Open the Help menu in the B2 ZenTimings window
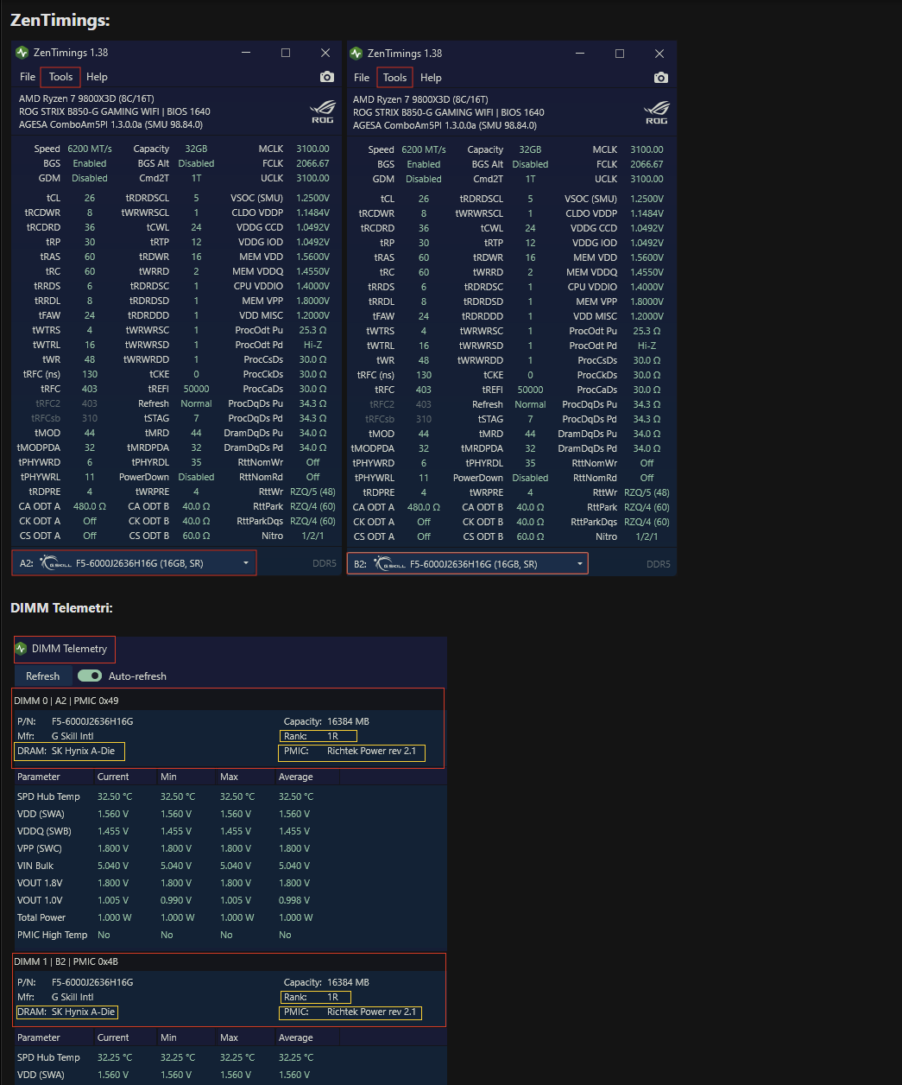Image resolution: width=902 pixels, height=1085 pixels. click(x=431, y=78)
